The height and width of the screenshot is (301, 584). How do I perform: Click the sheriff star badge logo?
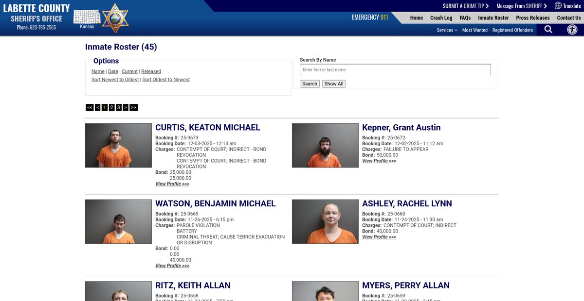click(115, 18)
